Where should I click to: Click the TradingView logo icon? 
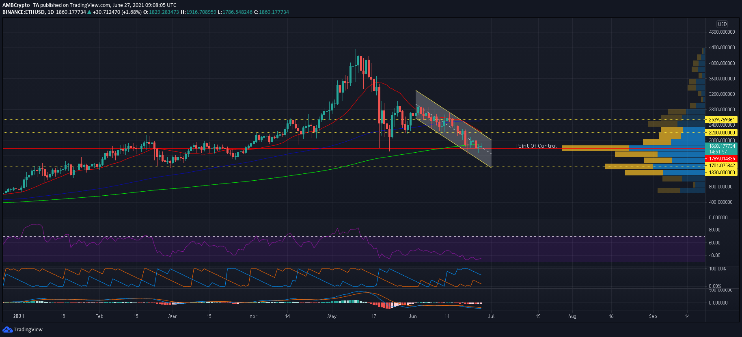tap(7, 329)
